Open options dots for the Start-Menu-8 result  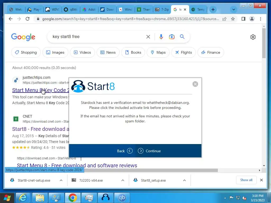(81, 159)
